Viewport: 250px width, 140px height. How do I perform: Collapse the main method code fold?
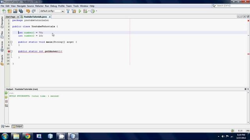[x=11, y=42]
